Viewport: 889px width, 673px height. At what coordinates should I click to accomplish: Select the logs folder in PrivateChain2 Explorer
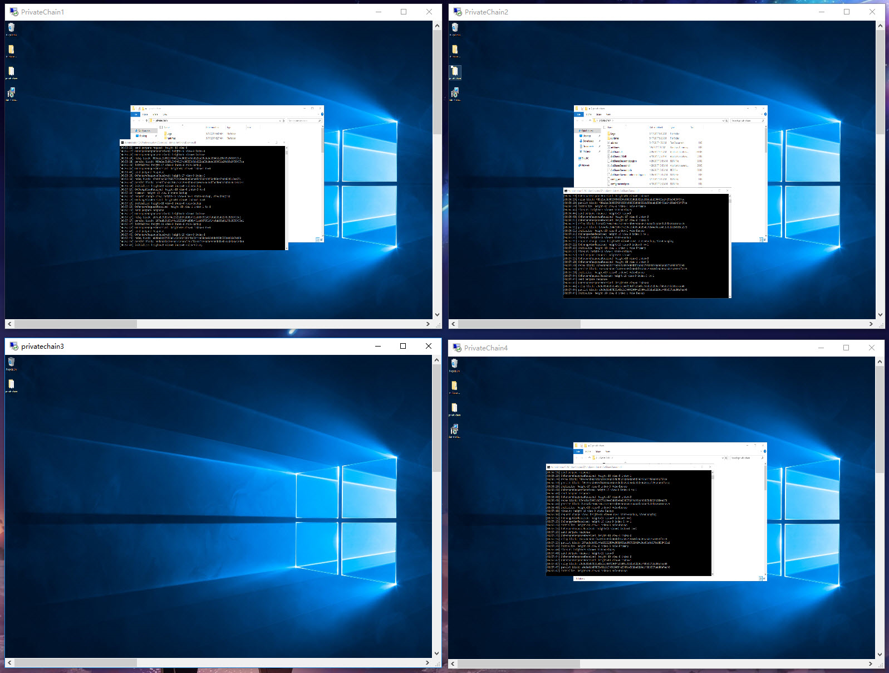pyautogui.click(x=612, y=134)
